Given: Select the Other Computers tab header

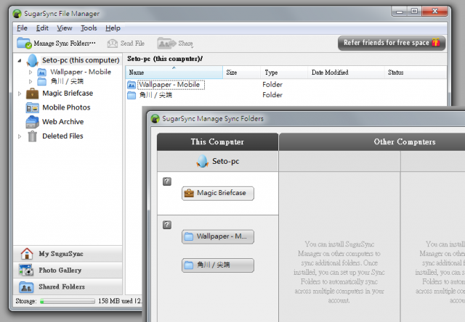Looking at the screenshot, I should [x=372, y=141].
